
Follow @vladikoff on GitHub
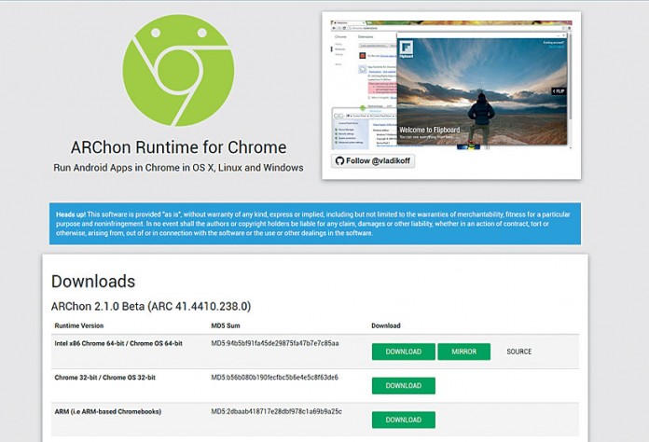pyautogui.click(x=373, y=160)
